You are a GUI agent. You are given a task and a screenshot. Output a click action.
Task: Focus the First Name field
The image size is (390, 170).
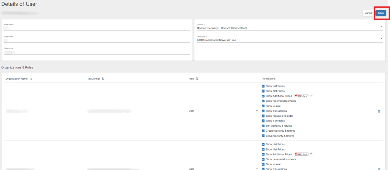tap(97, 28)
